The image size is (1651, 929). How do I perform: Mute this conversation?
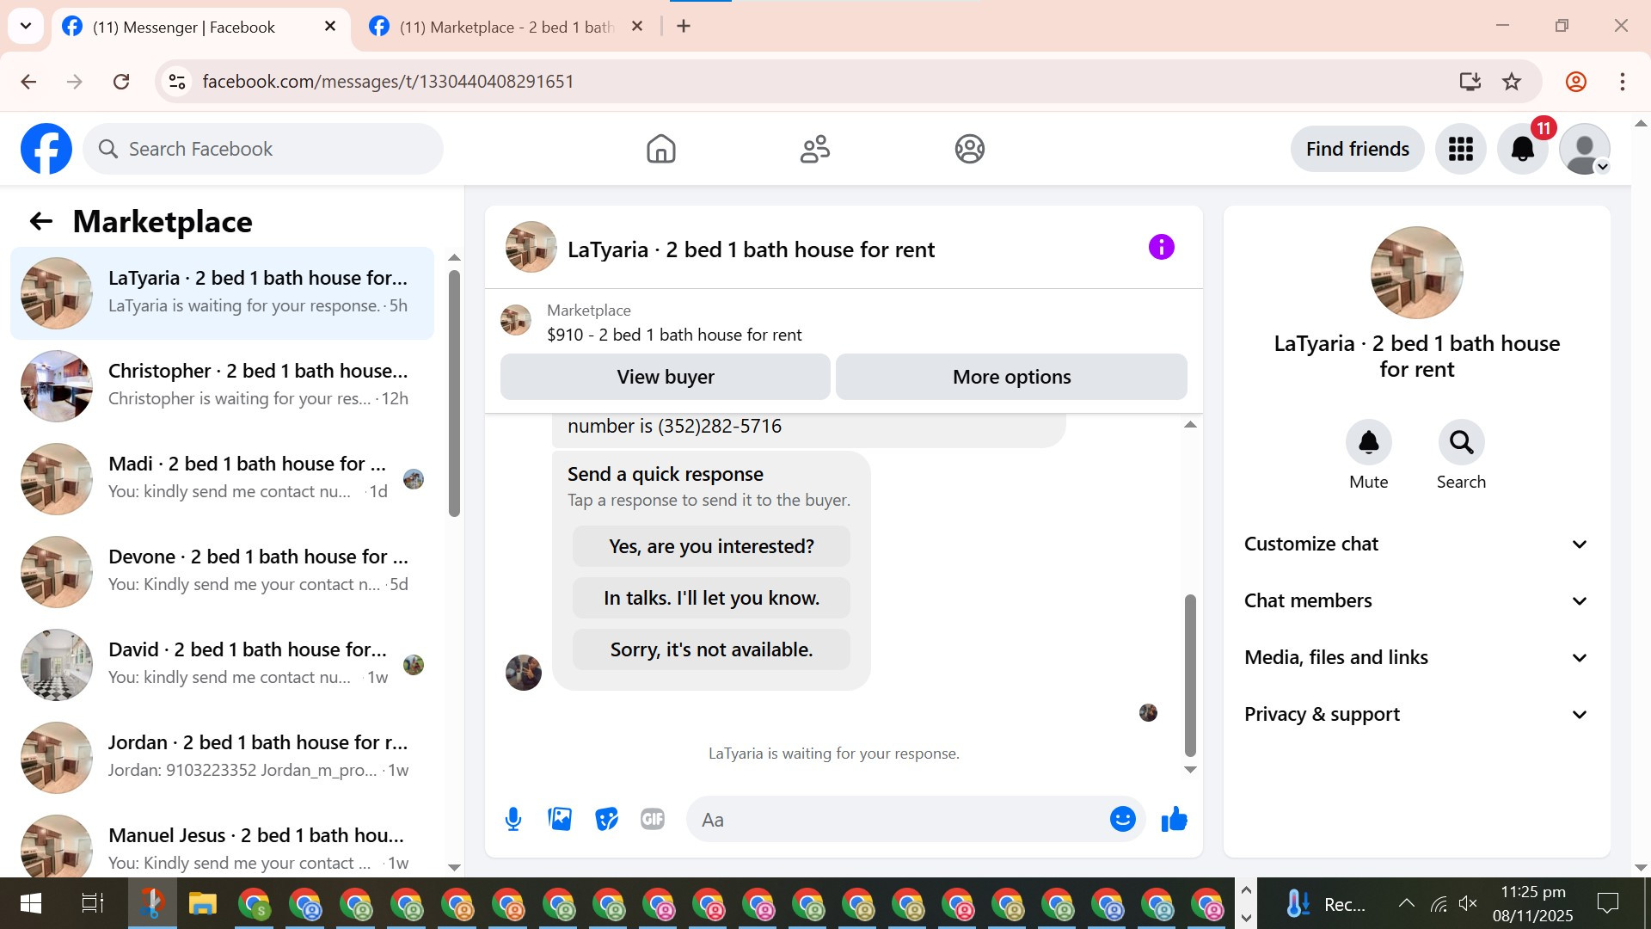pyautogui.click(x=1368, y=442)
